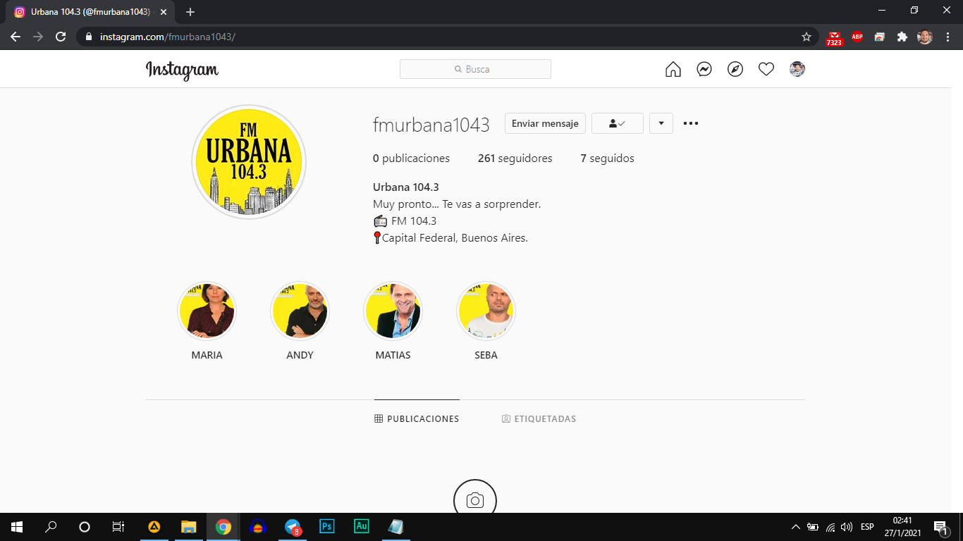Click the Chrome taskbar icon
The width and height of the screenshot is (963, 541).
coord(223,527)
